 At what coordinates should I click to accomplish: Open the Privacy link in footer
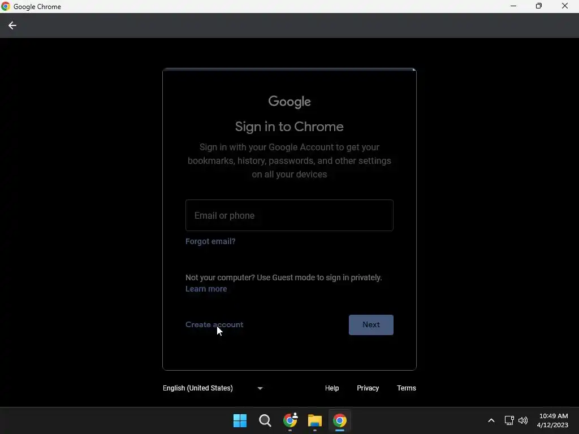[368, 388]
